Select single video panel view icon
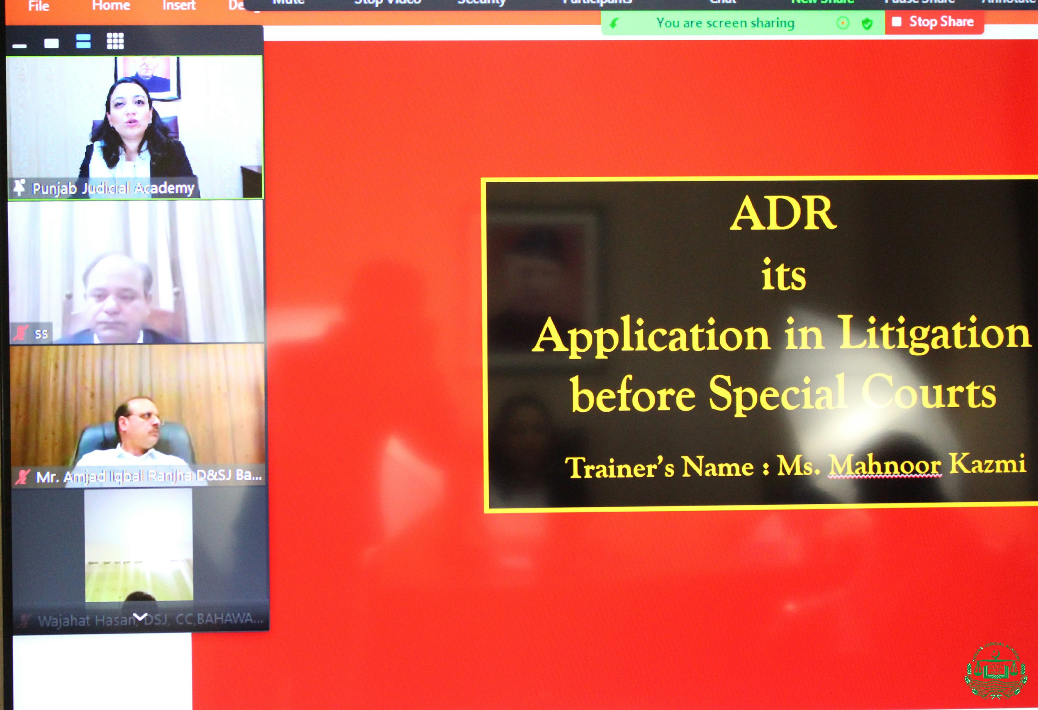Image resolution: width=1038 pixels, height=710 pixels. (51, 43)
